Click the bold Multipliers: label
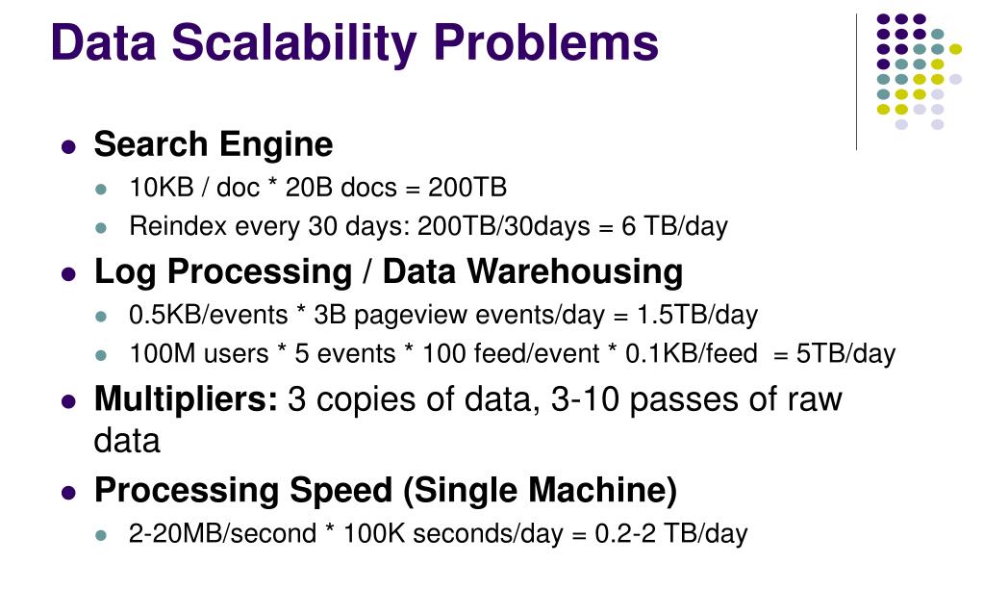The image size is (984, 615). tap(186, 399)
